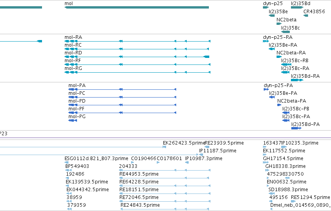Click the IP10987.3prime EST label
This screenshot has height=211, width=331.
[204, 159]
